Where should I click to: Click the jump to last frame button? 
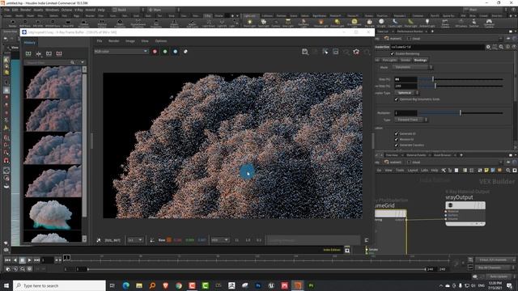coord(36,260)
